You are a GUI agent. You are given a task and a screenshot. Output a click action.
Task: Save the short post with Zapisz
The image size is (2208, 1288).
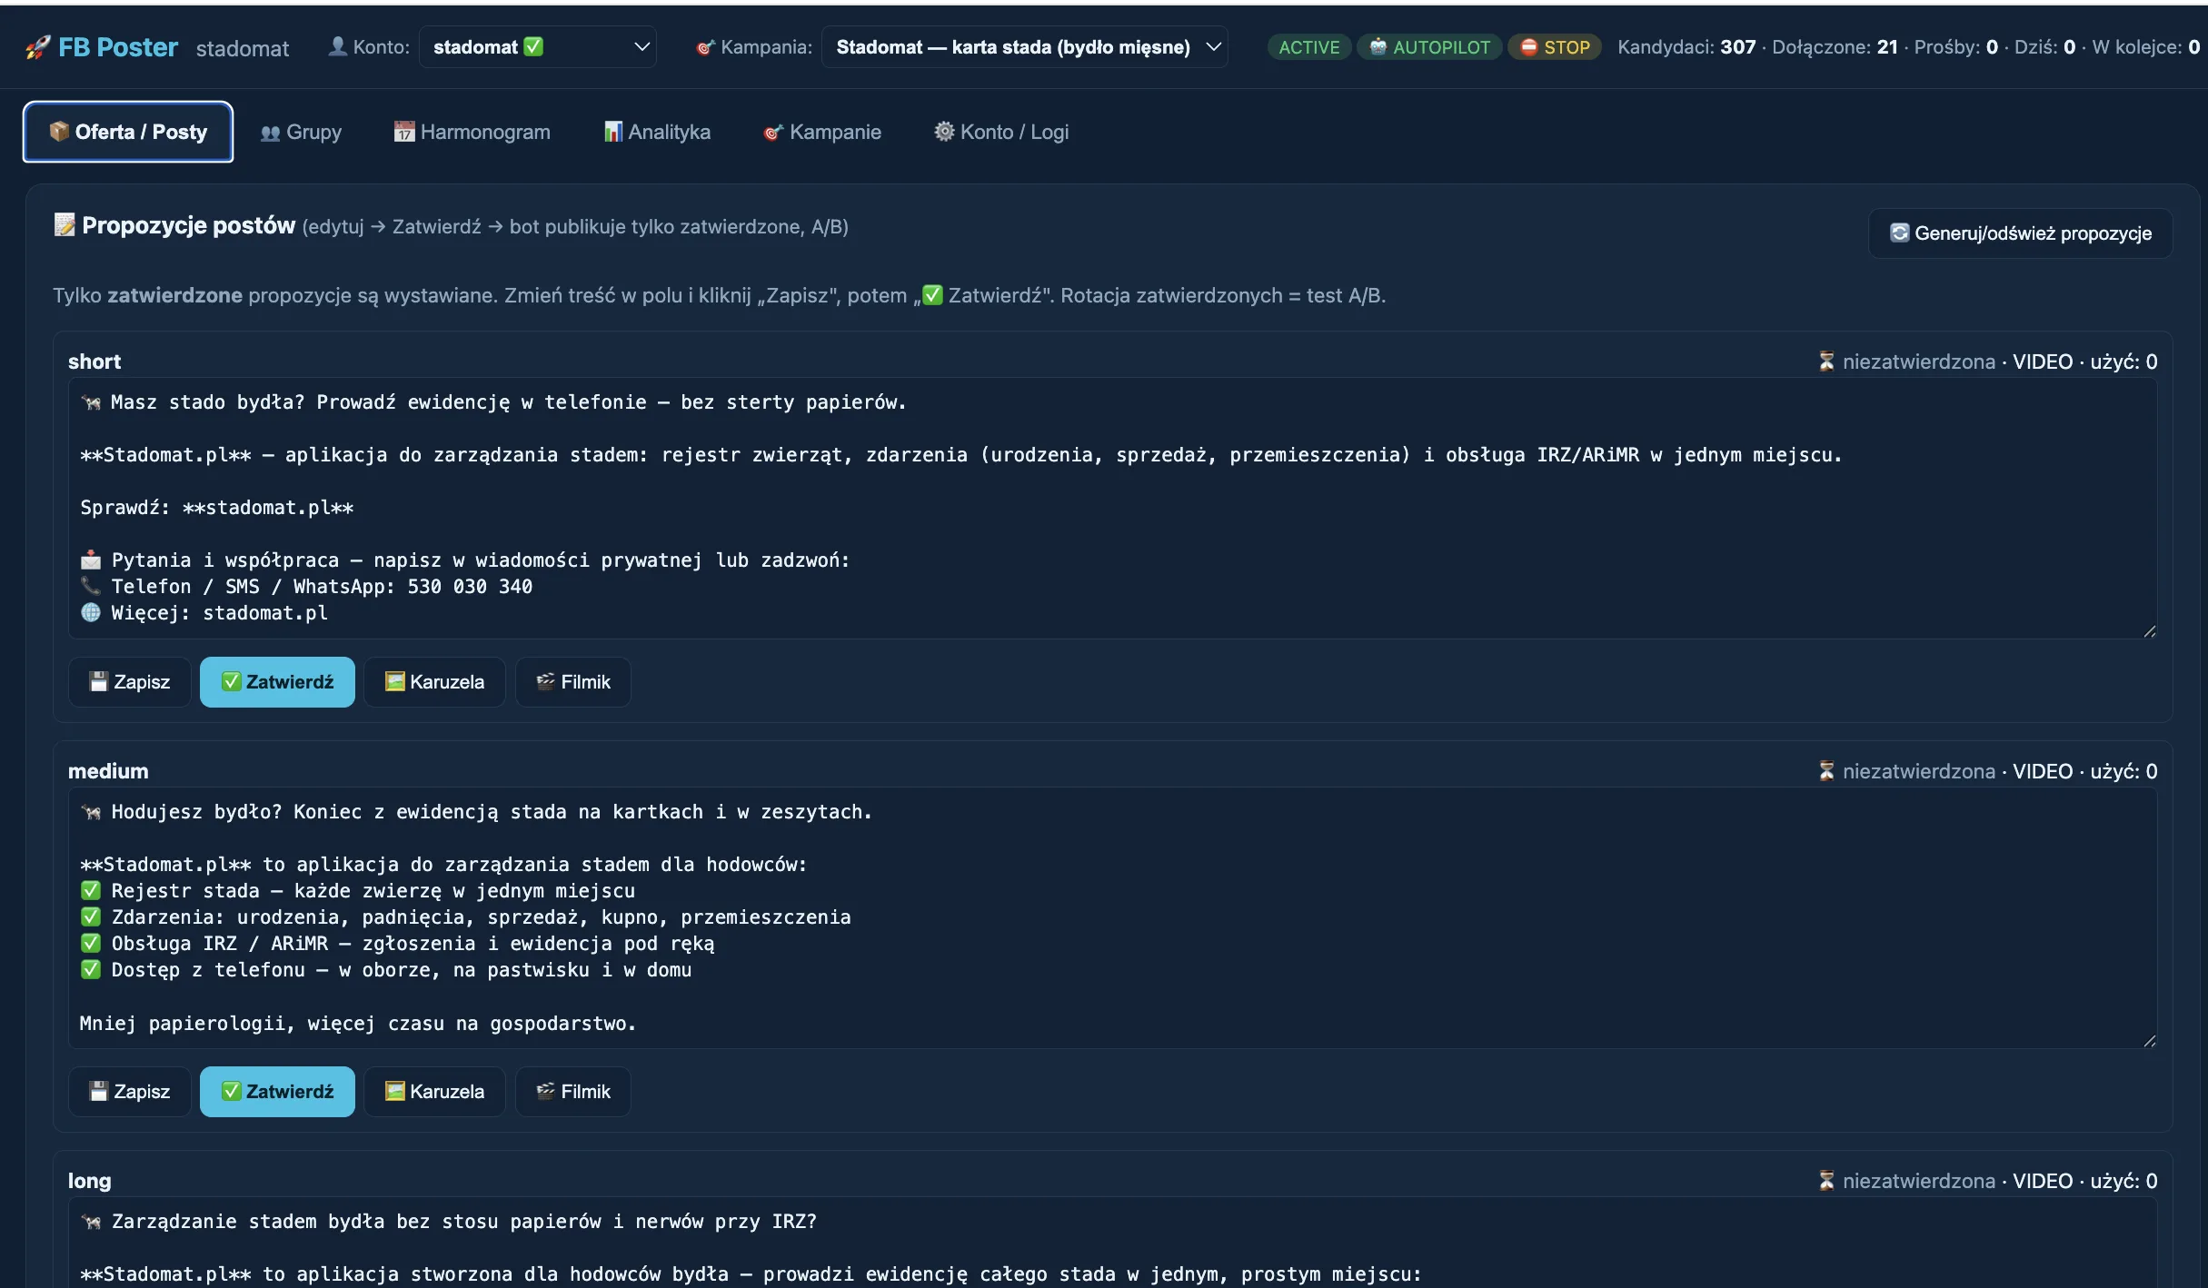[130, 682]
